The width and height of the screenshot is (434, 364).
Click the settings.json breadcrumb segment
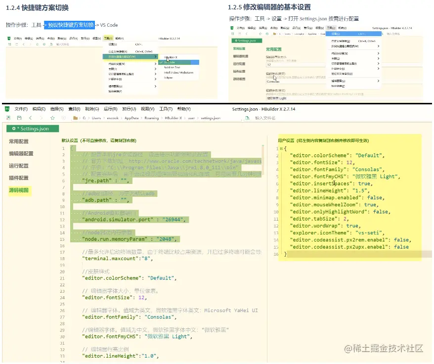coord(211,118)
